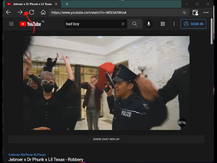Open a new tab with the plus button
217x163 pixels.
pyautogui.click(x=67, y=4)
